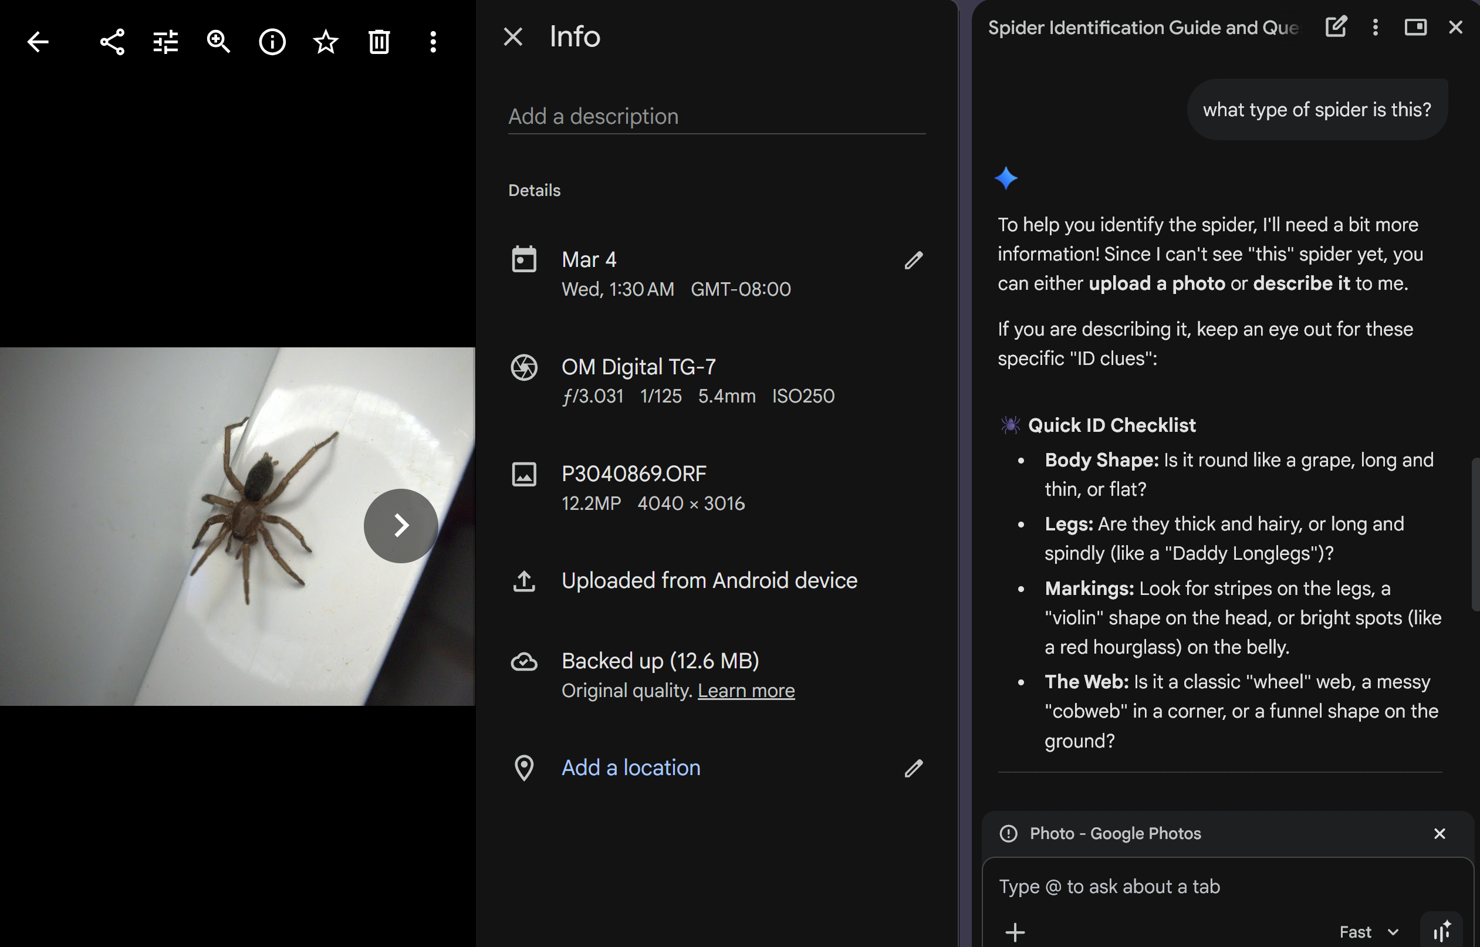This screenshot has height=947, width=1480.
Task: Mark photo as favorite with star
Action: tap(325, 42)
